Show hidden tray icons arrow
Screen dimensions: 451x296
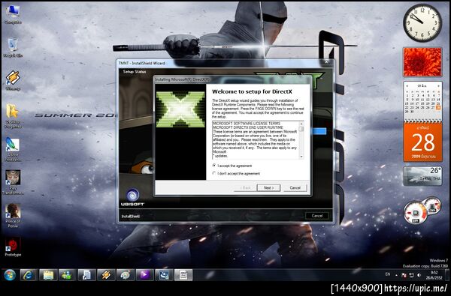(396, 275)
